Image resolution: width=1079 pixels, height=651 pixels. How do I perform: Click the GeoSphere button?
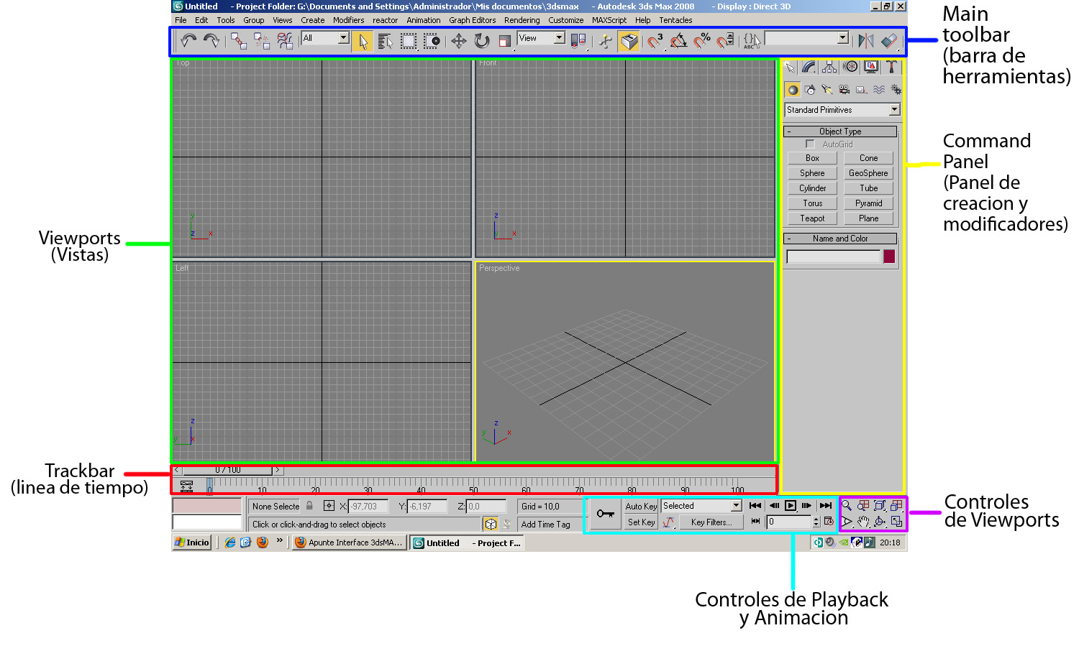[x=868, y=173]
